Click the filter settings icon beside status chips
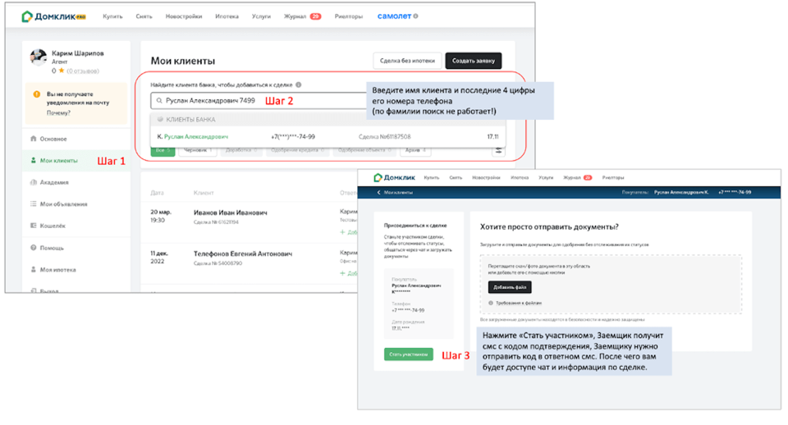Image resolution: width=788 pixels, height=425 pixels. click(497, 150)
